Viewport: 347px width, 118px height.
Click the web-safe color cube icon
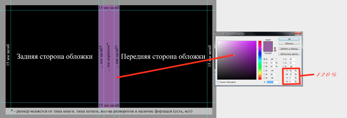275,48
